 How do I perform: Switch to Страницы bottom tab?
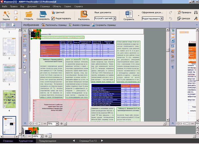click(x=8, y=141)
